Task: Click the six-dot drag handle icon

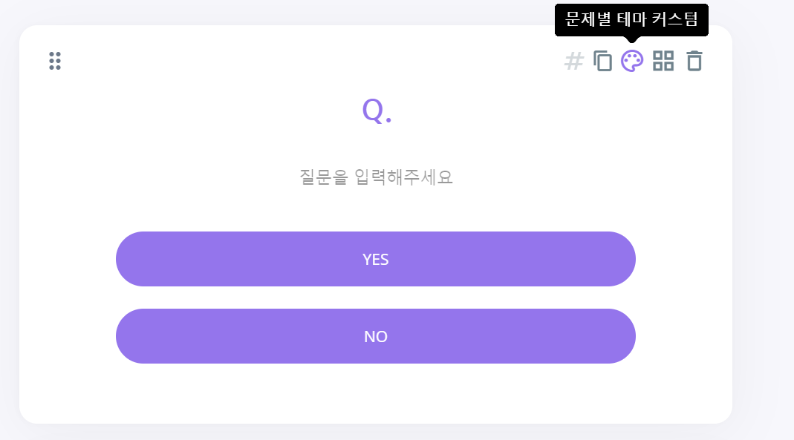Action: pyautogui.click(x=55, y=61)
